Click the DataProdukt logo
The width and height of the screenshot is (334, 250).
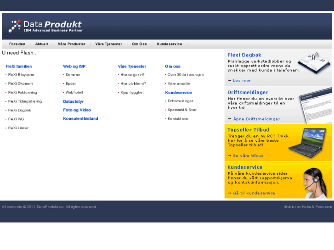pyautogui.click(x=45, y=27)
